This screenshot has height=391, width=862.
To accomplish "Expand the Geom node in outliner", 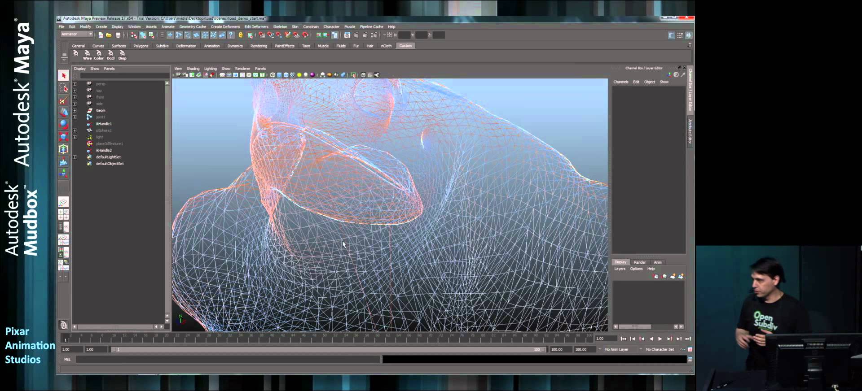I will (75, 110).
